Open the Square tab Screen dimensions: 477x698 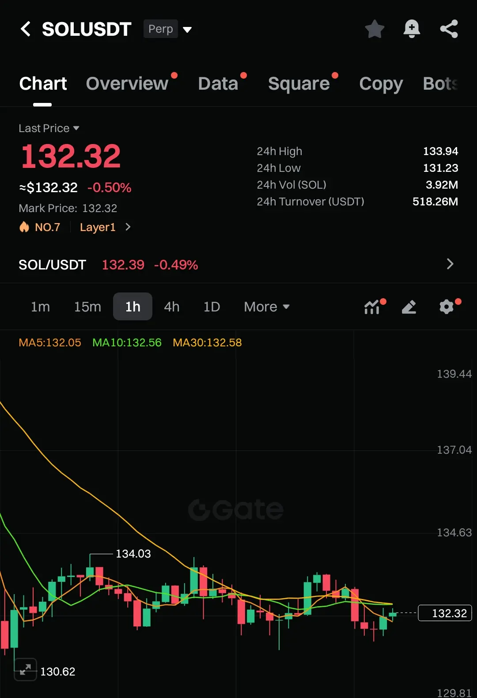pyautogui.click(x=299, y=83)
